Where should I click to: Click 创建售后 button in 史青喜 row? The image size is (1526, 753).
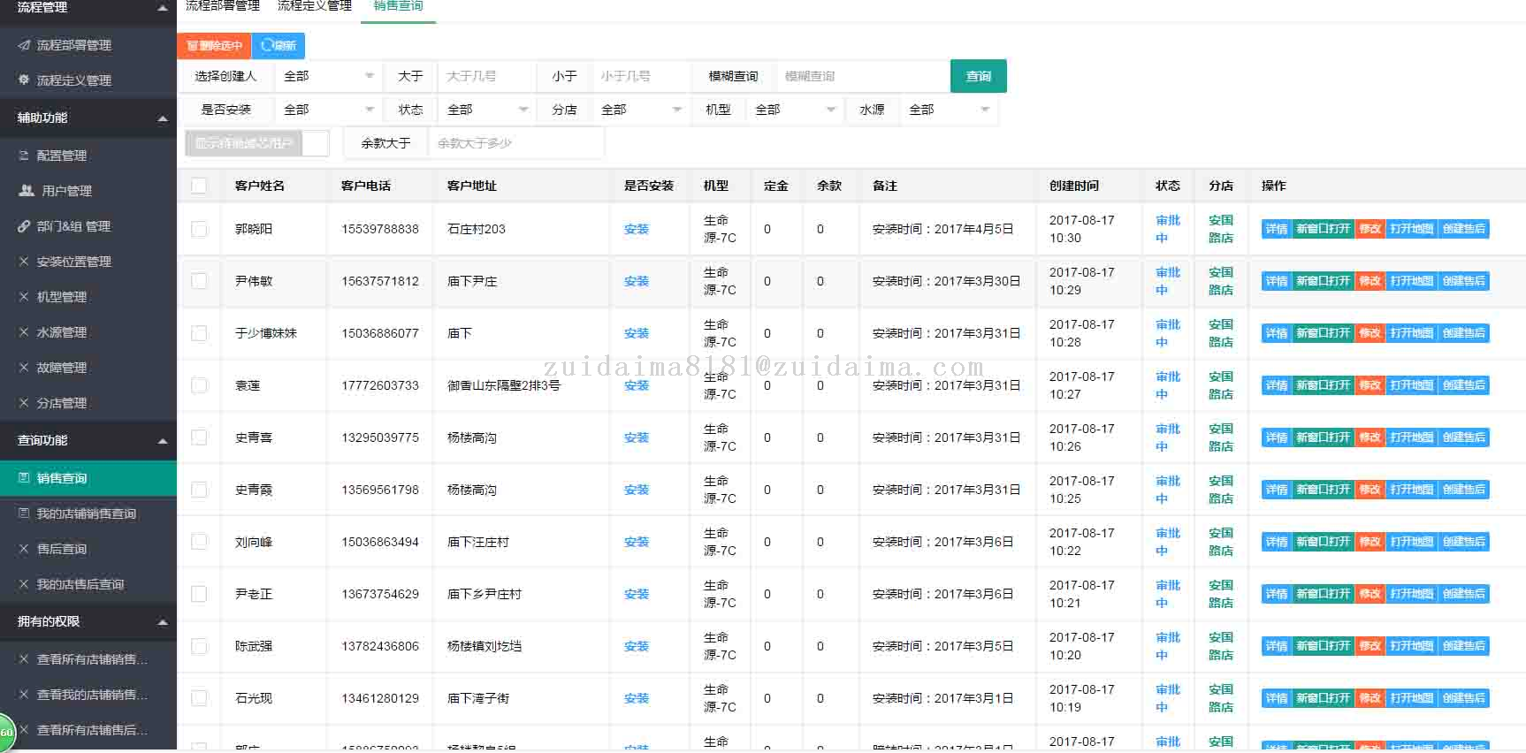[1463, 437]
